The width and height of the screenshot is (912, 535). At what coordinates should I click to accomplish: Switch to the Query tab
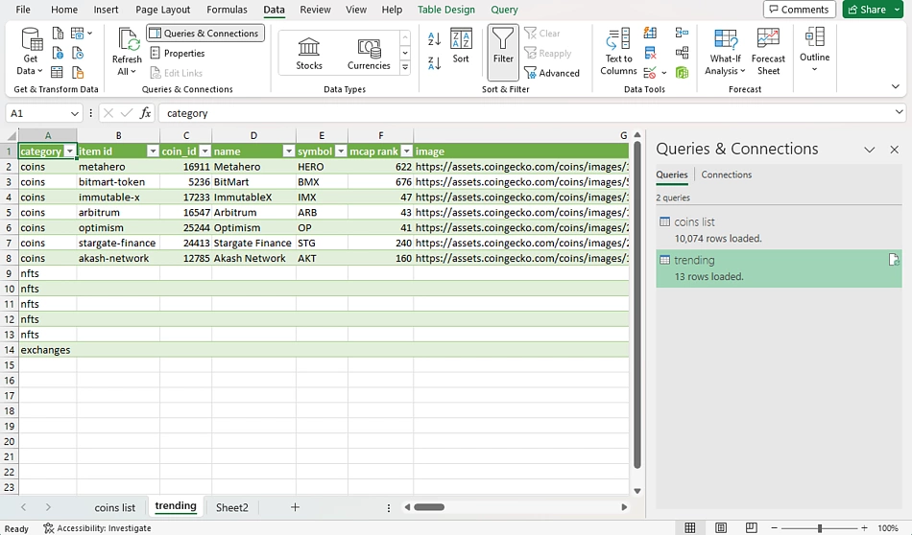pyautogui.click(x=504, y=10)
